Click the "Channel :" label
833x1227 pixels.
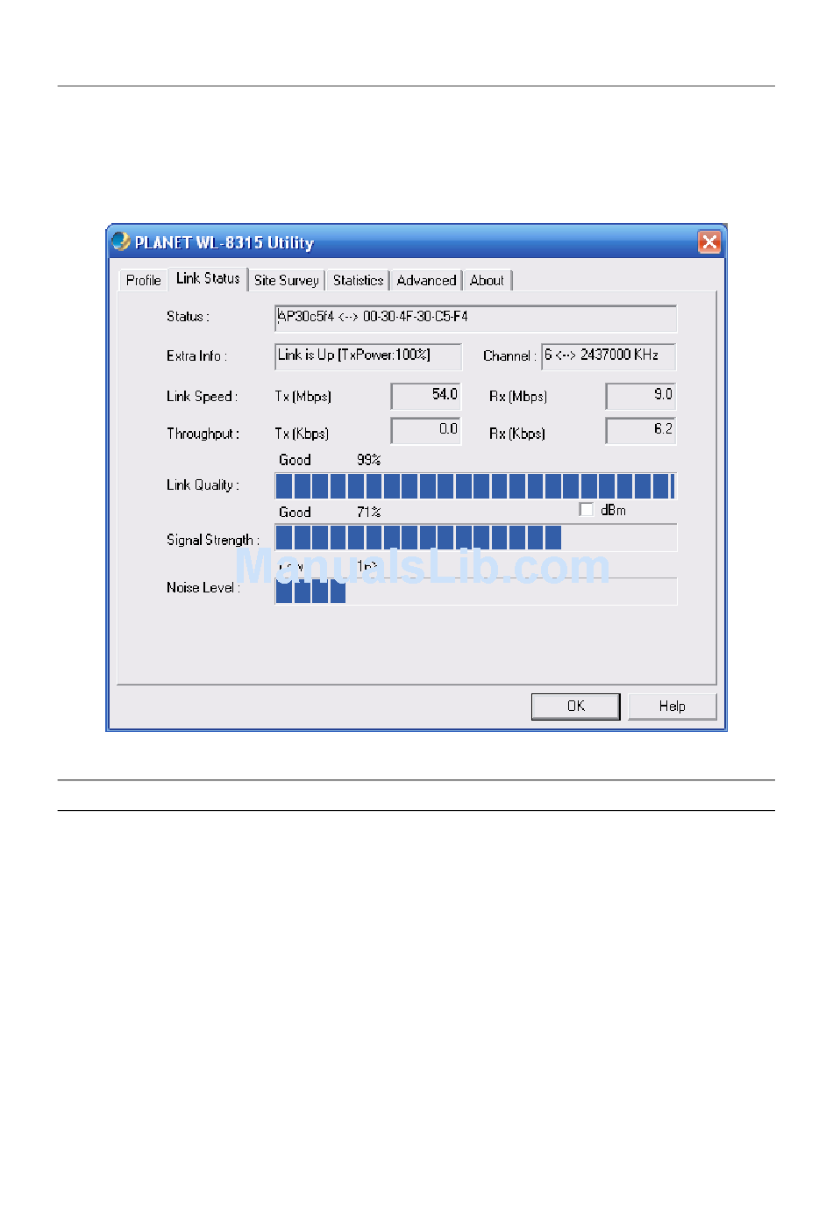509,355
